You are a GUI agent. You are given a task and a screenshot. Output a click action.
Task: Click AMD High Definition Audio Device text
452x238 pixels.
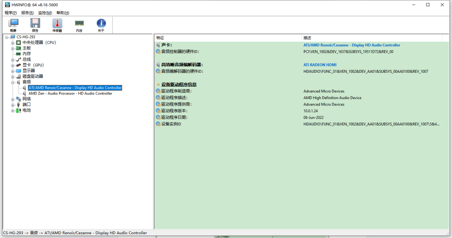point(332,98)
